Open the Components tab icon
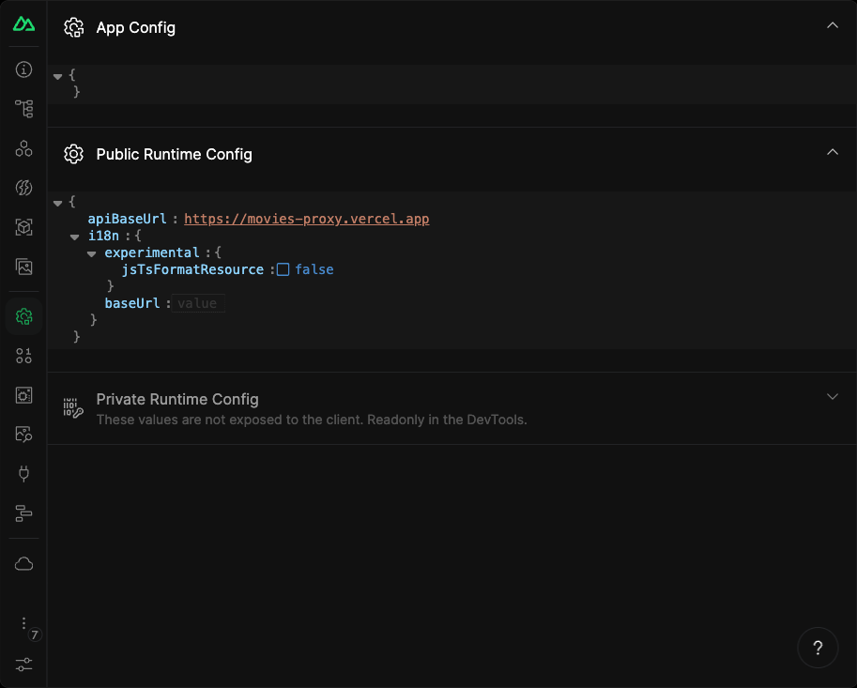Viewport: 857px width, 688px height. coord(23,148)
